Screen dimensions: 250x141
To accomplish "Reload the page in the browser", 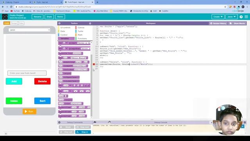I will click(x=11, y=7).
